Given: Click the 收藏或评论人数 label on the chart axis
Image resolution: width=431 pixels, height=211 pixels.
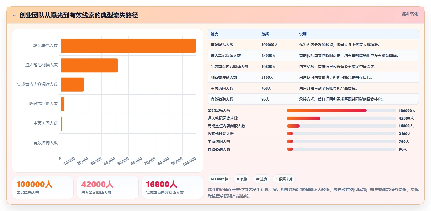Looking at the screenshot, I should tap(44, 104).
